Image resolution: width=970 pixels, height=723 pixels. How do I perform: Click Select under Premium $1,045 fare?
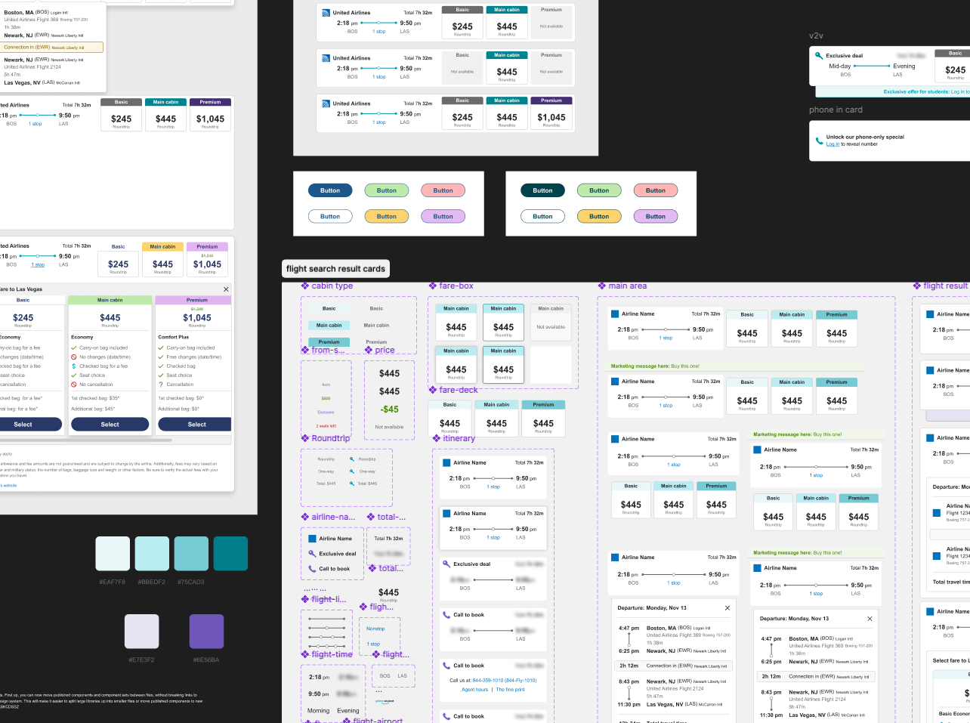click(x=195, y=425)
